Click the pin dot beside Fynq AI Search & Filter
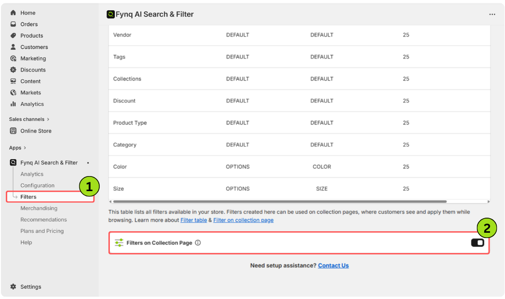 (x=88, y=163)
